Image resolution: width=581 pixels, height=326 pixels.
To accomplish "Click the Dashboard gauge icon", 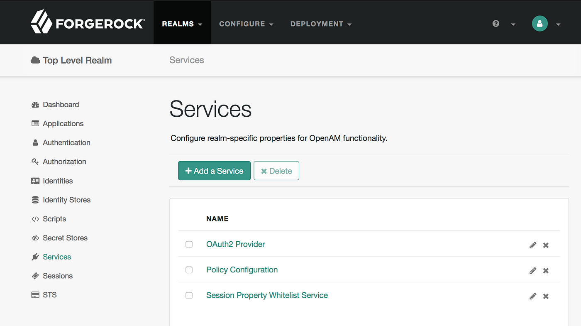I will [x=35, y=105].
